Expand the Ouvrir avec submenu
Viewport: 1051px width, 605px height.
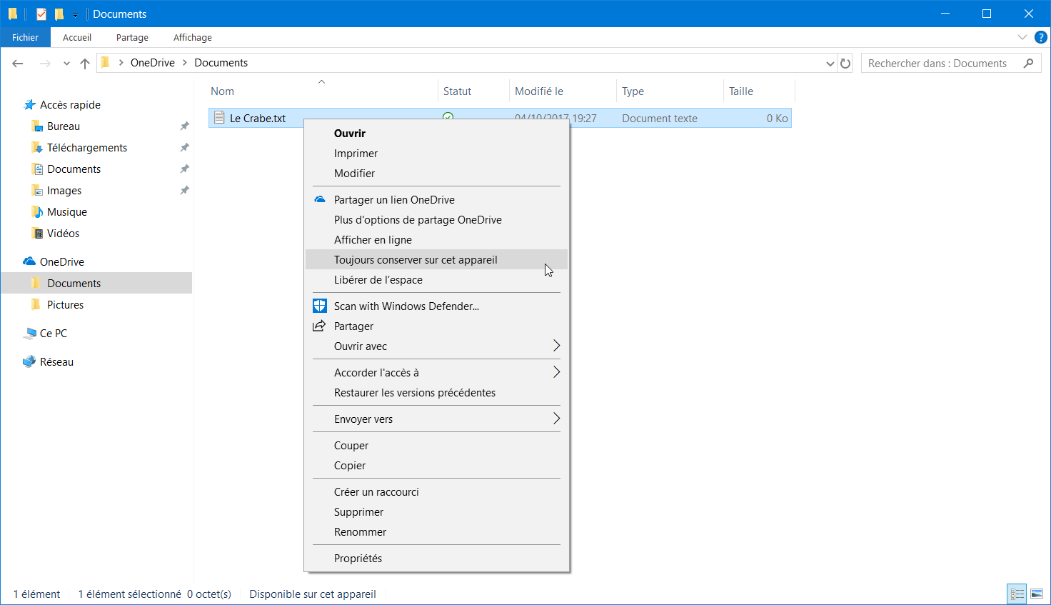pyautogui.click(x=436, y=346)
